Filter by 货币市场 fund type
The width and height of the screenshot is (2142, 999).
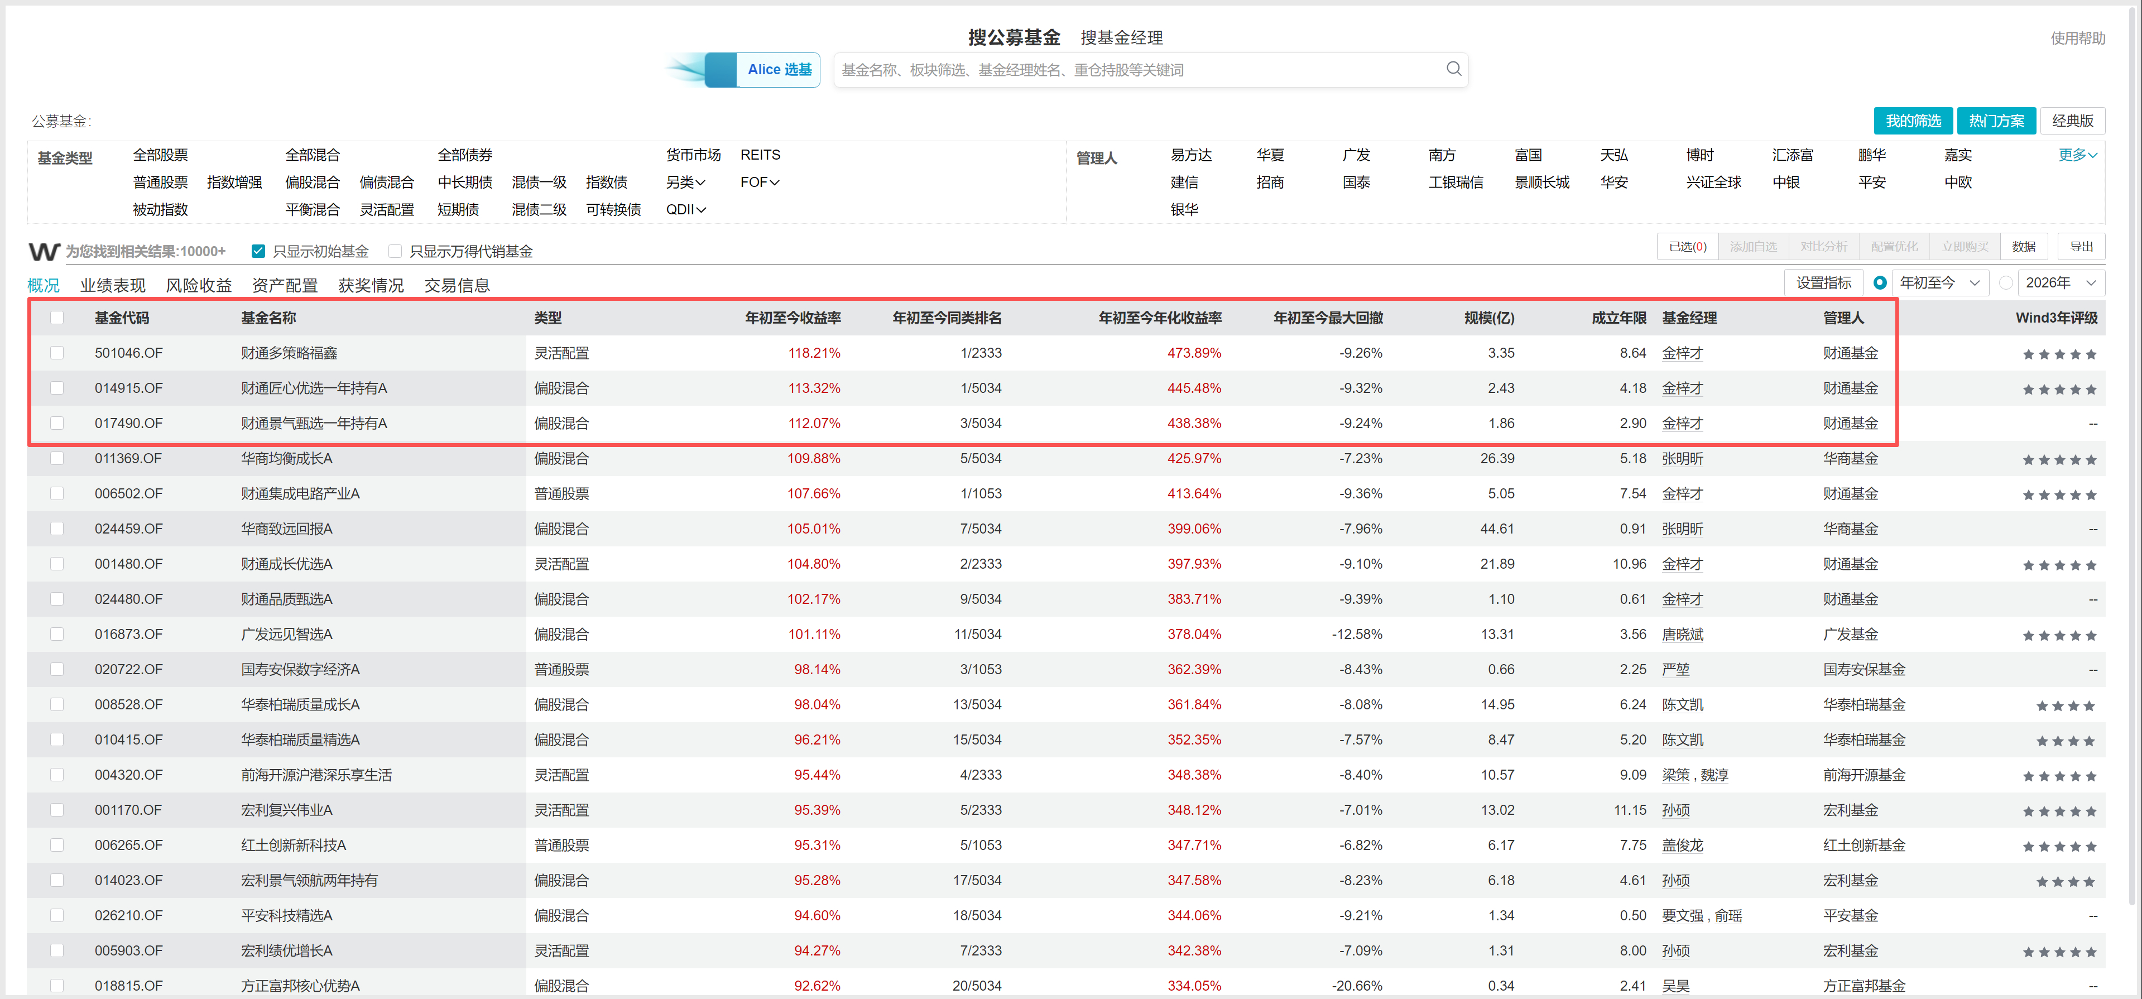click(694, 155)
